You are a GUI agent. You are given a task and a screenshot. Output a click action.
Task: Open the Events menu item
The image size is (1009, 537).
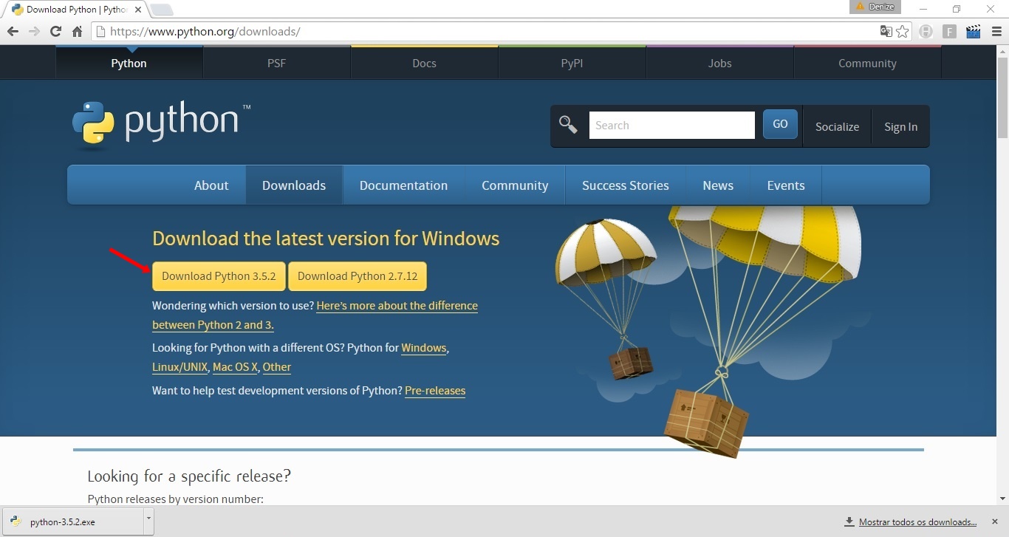coord(786,185)
